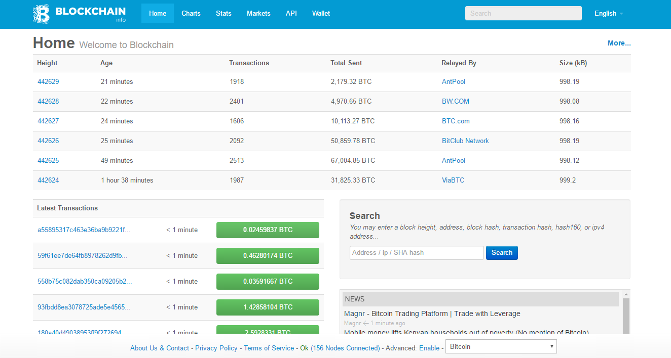Open the Magnr Bitcoin Trading Platform news item

[432, 314]
